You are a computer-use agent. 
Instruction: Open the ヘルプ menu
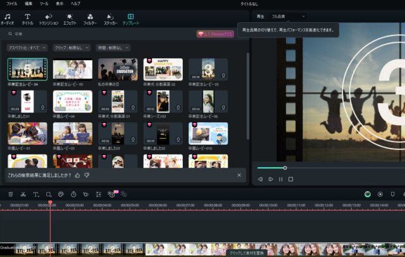[x=75, y=4]
